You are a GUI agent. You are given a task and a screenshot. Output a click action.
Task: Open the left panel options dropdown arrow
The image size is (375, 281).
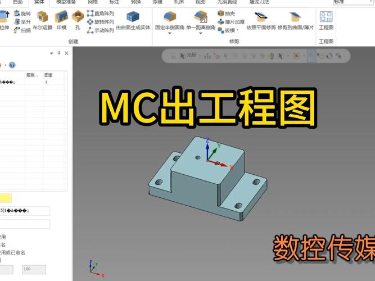[x=51, y=53]
